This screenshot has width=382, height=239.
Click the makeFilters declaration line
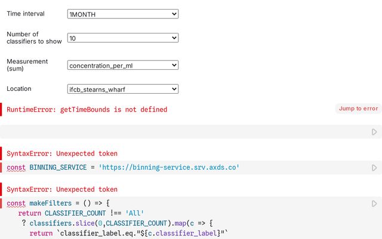click(58, 203)
